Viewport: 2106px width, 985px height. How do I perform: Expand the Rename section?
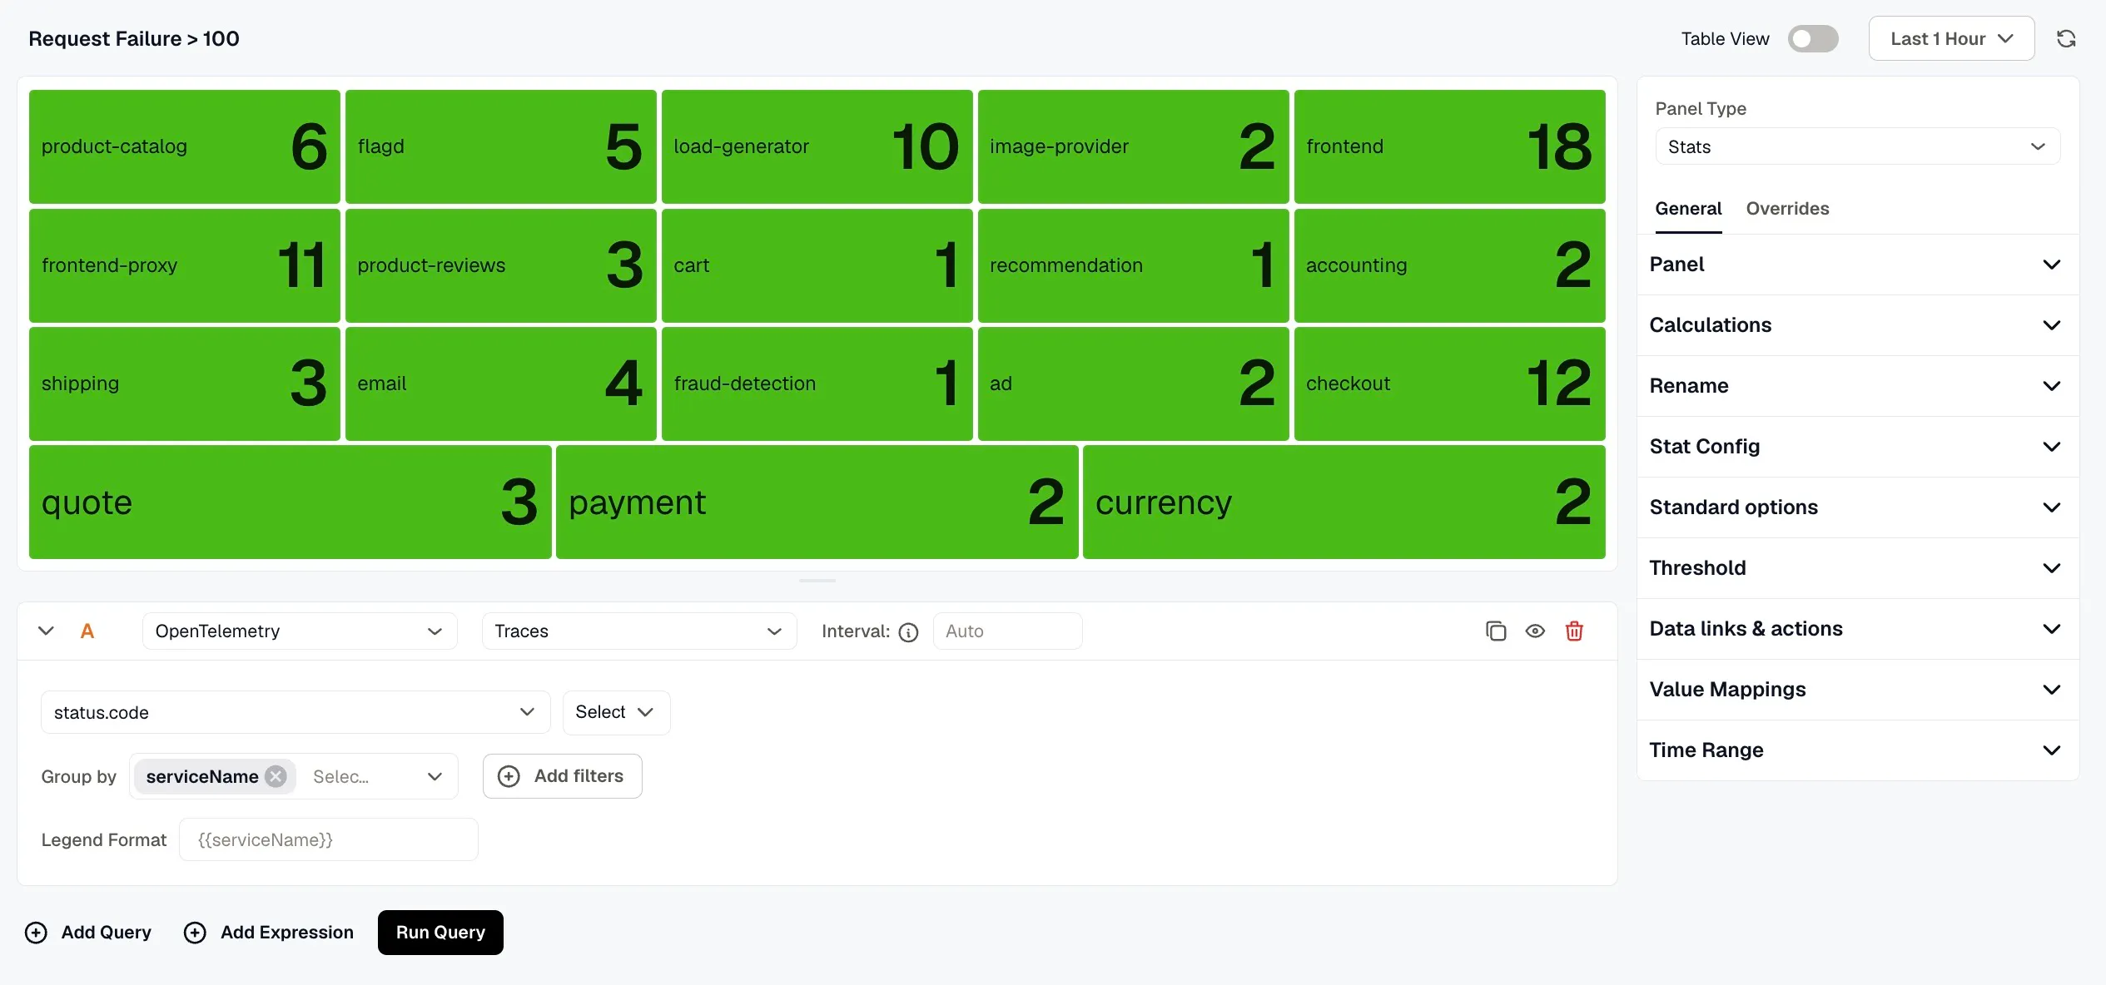(x=1857, y=386)
